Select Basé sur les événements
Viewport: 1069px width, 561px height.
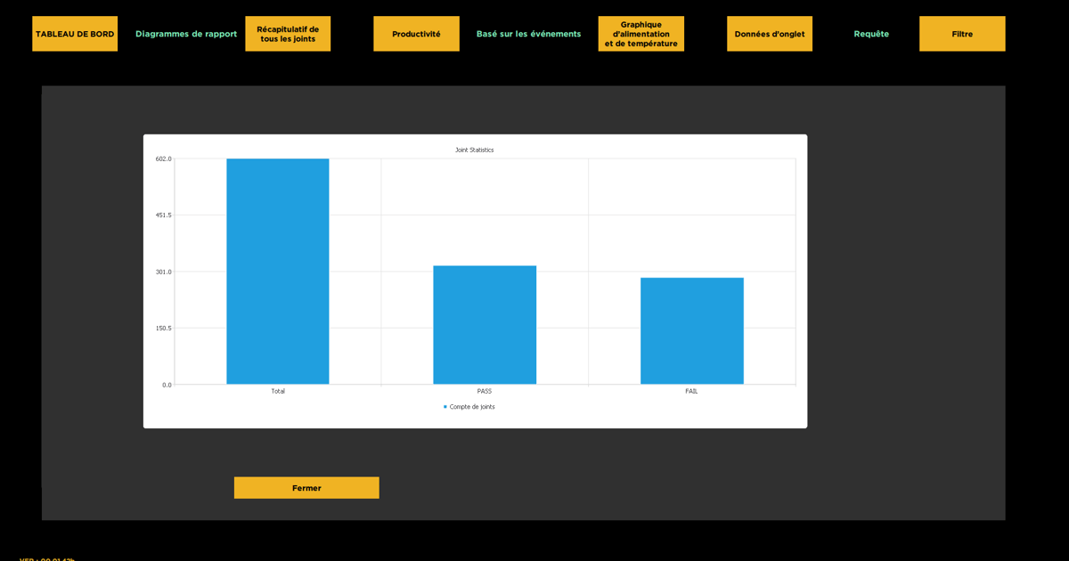click(528, 34)
